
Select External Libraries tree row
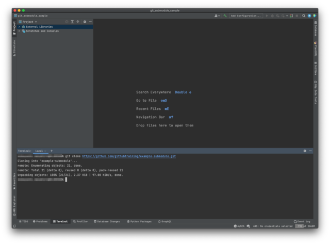pos(55,27)
